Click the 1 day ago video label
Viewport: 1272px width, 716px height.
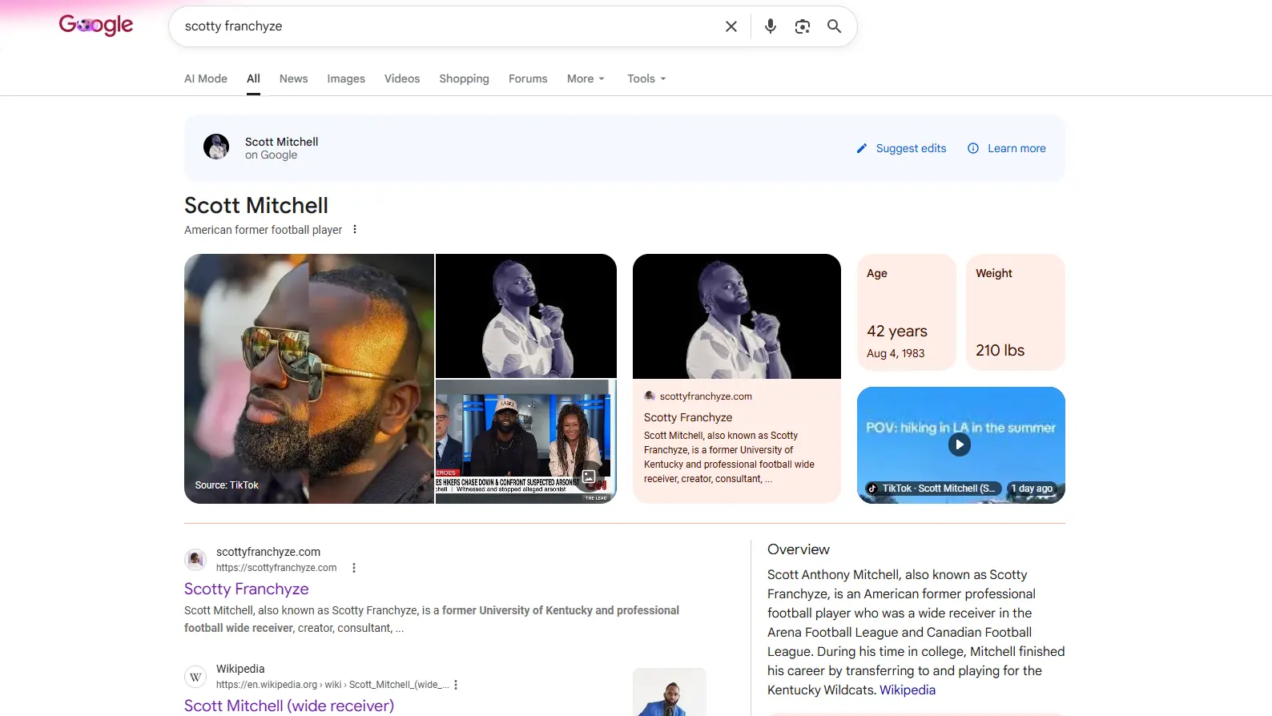coord(1032,489)
